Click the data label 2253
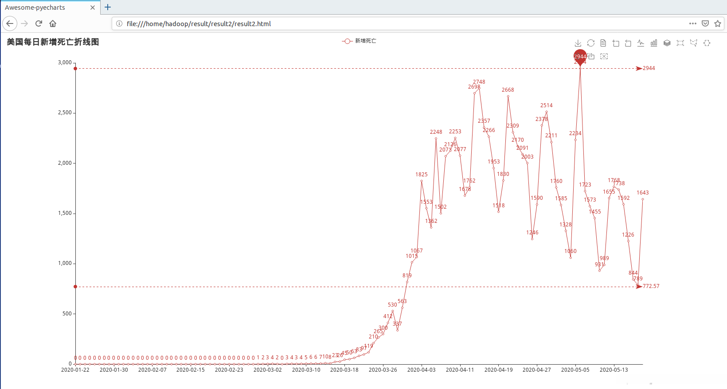This screenshot has height=389, width=727. [455, 132]
